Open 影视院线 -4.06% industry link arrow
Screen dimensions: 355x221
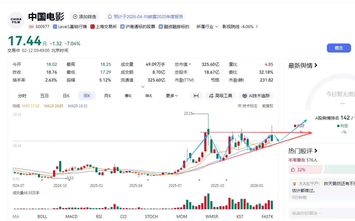[257, 27]
